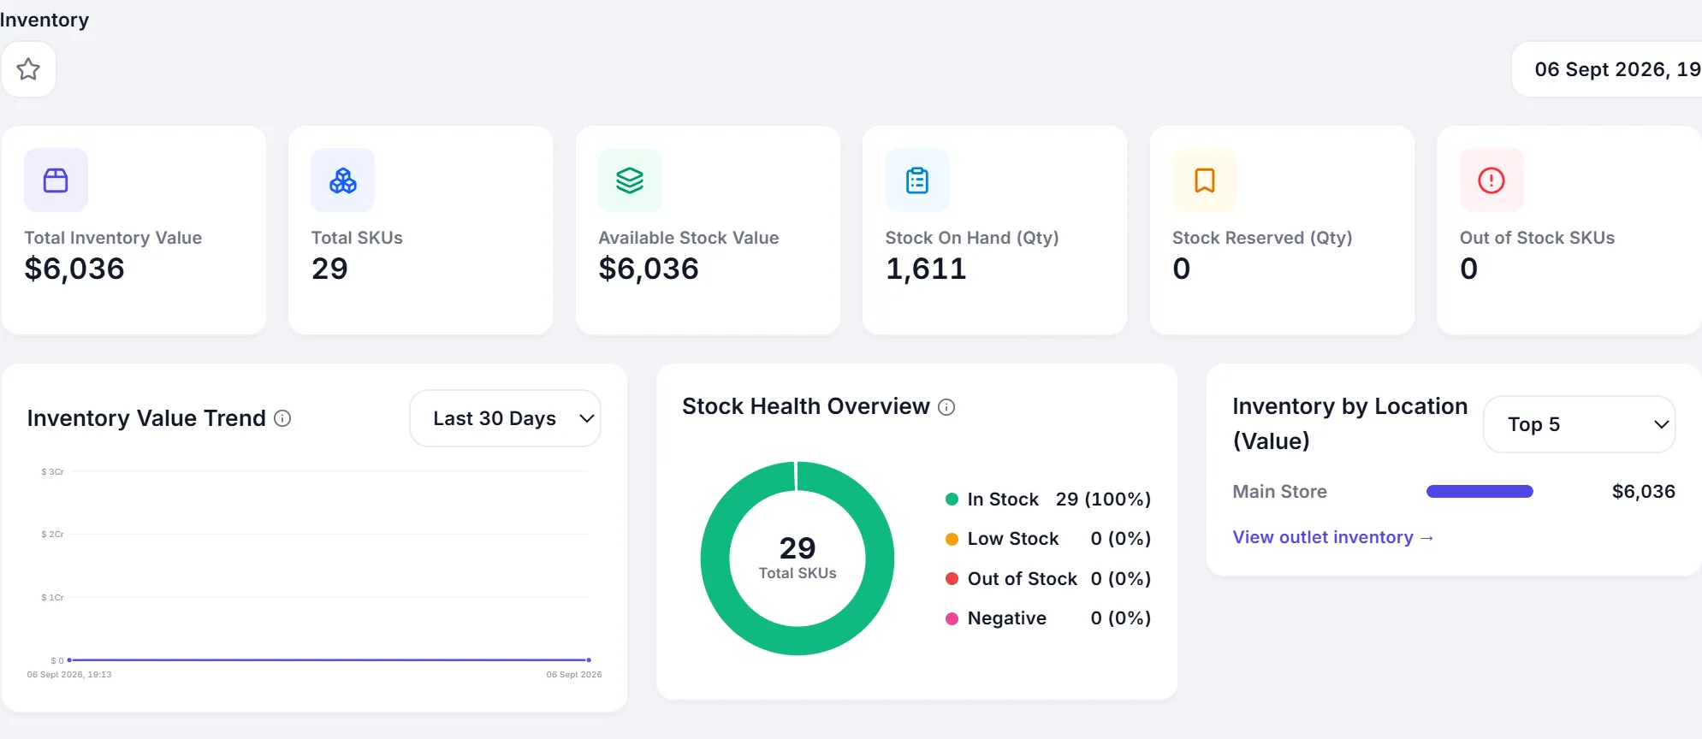The height and width of the screenshot is (739, 1702).
Task: Click the 06 Sept 2026, 19:13 axis label
Action: tap(69, 675)
